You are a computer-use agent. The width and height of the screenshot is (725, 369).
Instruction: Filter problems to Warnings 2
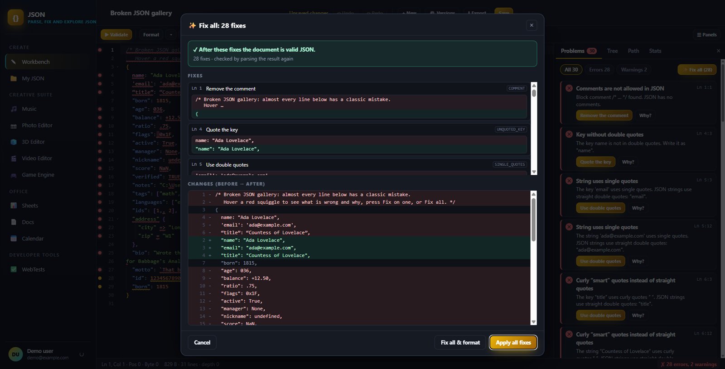(634, 70)
